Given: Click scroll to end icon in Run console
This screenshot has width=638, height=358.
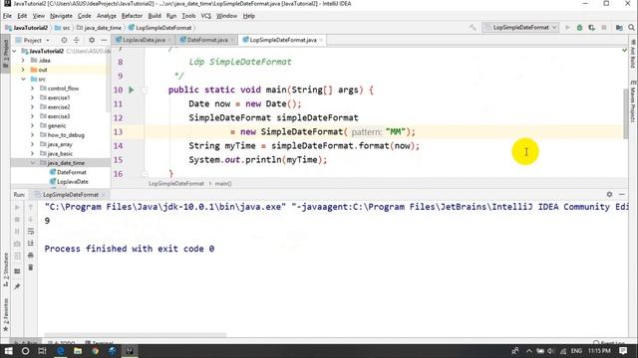Looking at the screenshot, I should 31,243.
